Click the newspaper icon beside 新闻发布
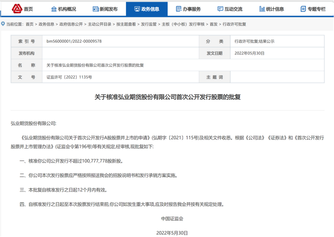Image resolution: width=334 pixels, height=237 pixels. (x=96, y=9)
